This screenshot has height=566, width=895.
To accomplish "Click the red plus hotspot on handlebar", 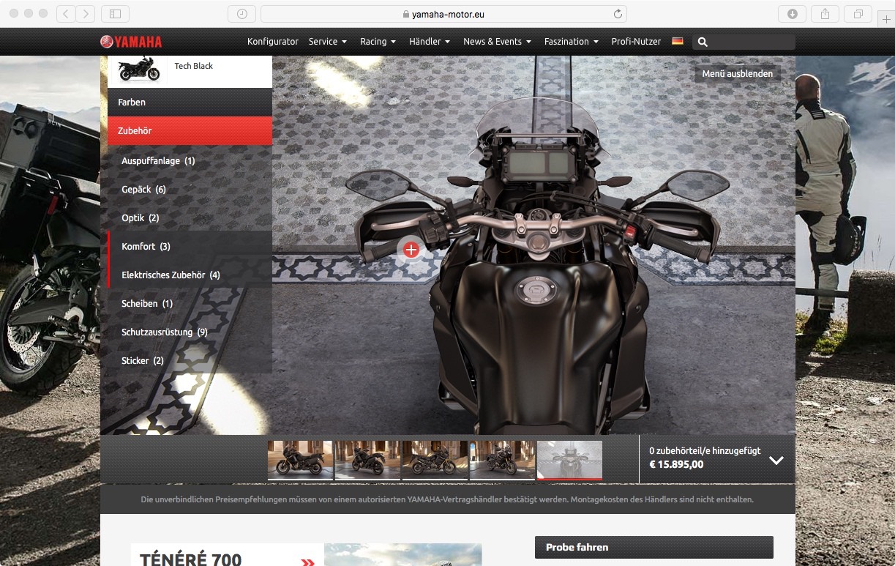I will click(411, 250).
